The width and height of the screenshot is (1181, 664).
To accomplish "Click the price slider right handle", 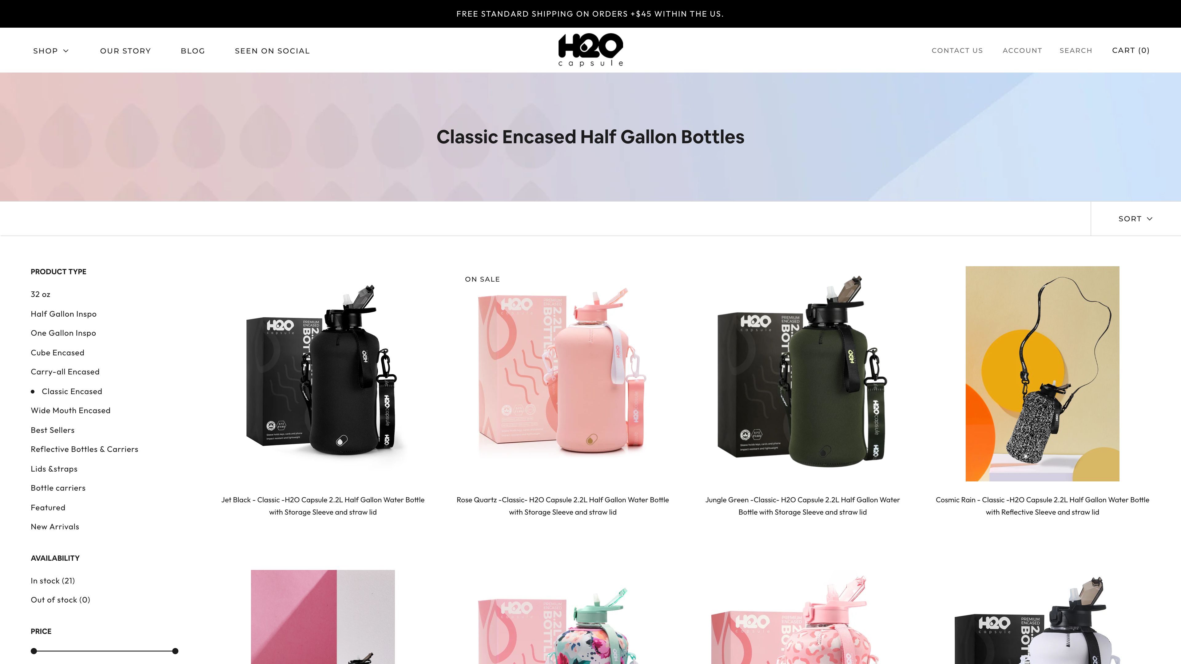I will tap(175, 651).
